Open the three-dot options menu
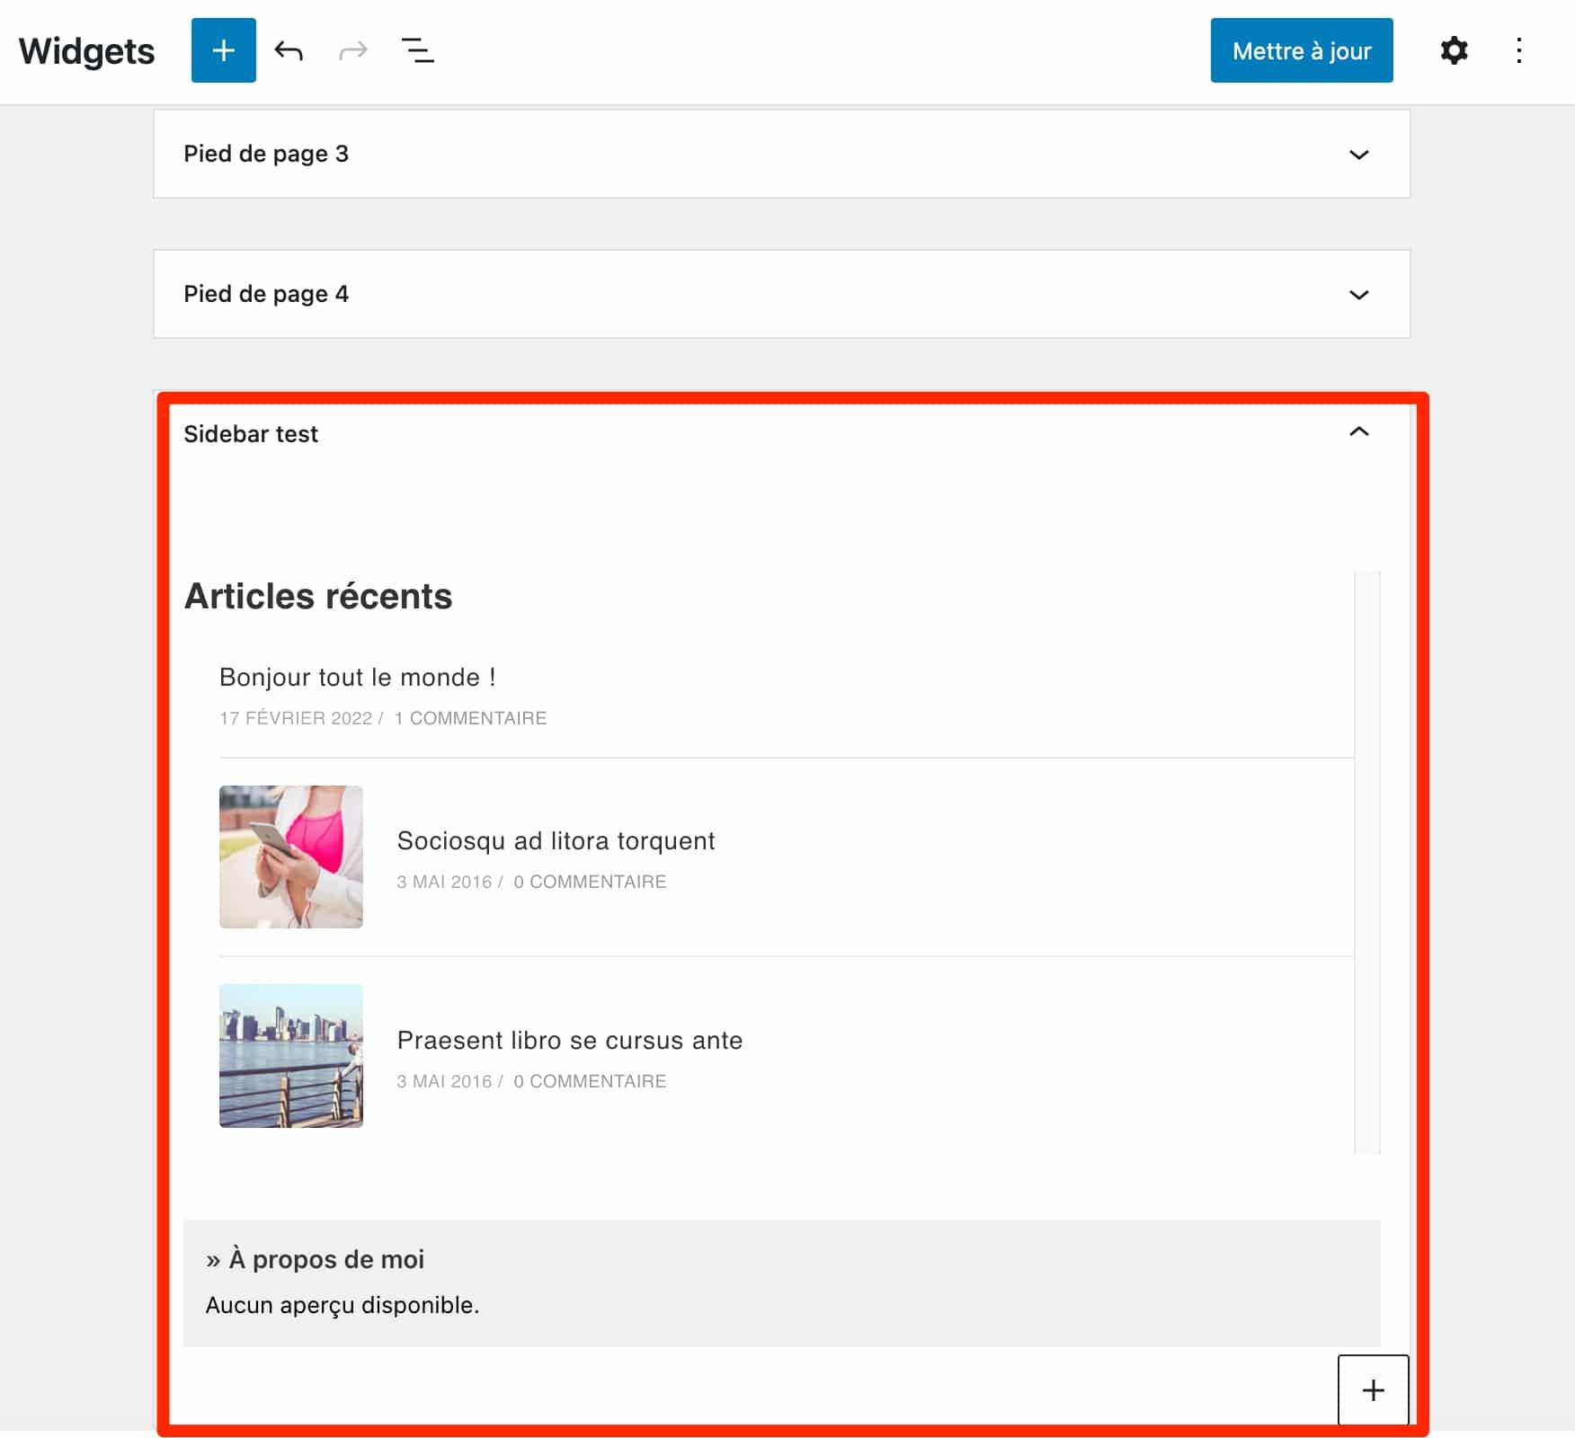The height and width of the screenshot is (1438, 1575). pos(1518,50)
